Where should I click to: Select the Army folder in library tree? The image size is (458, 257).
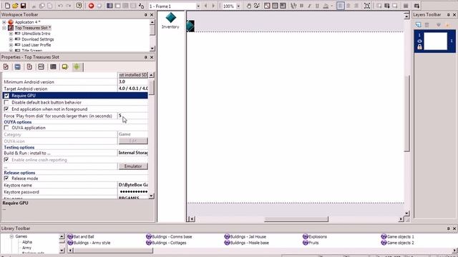[x=26, y=248]
